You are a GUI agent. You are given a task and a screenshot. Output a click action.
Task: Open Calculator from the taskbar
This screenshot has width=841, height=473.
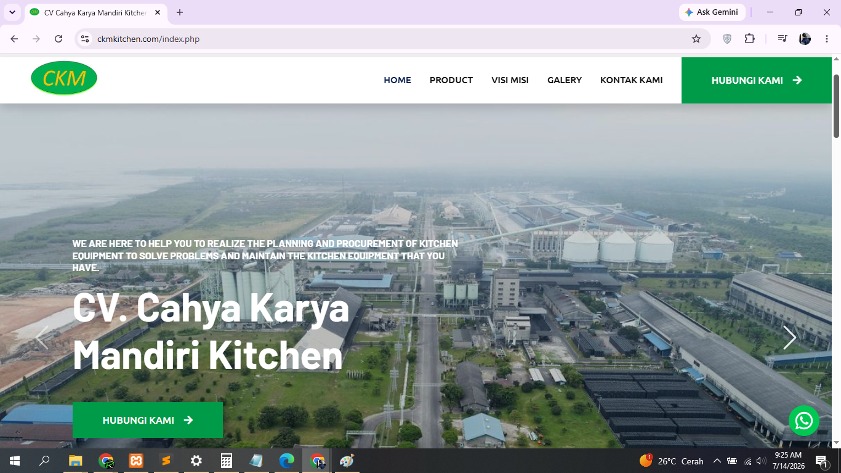(226, 461)
